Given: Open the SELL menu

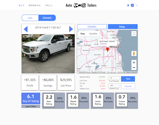Looking at the screenshot, I should (49, 5).
